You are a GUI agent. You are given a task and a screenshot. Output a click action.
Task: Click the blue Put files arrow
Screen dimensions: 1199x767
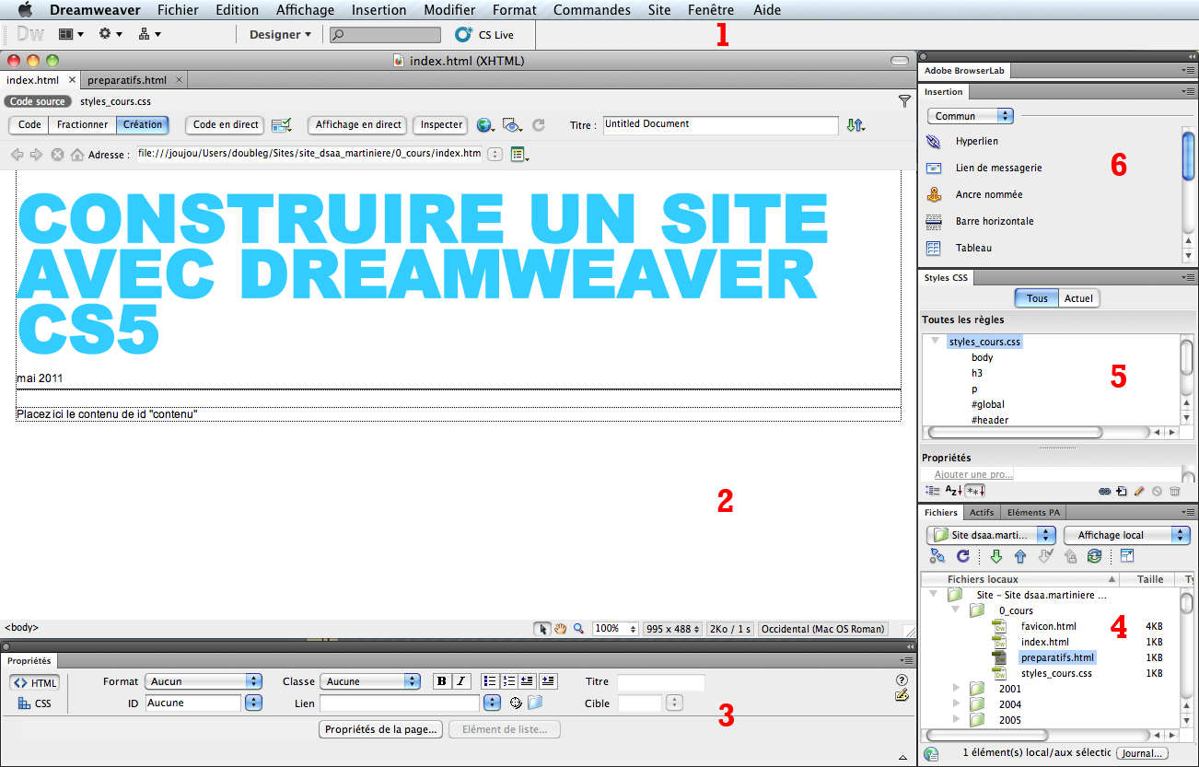point(1020,556)
